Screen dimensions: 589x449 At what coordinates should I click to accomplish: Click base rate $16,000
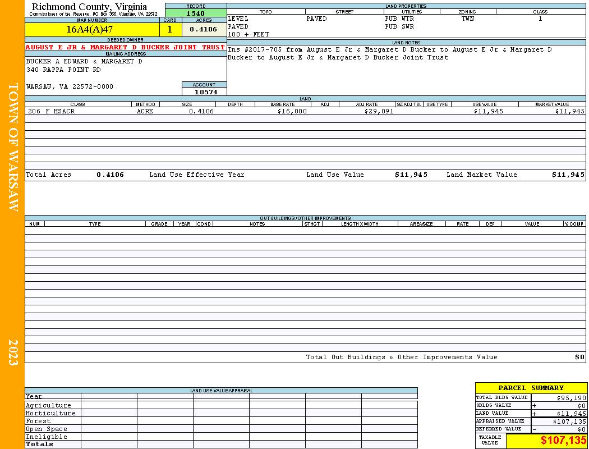click(x=292, y=112)
